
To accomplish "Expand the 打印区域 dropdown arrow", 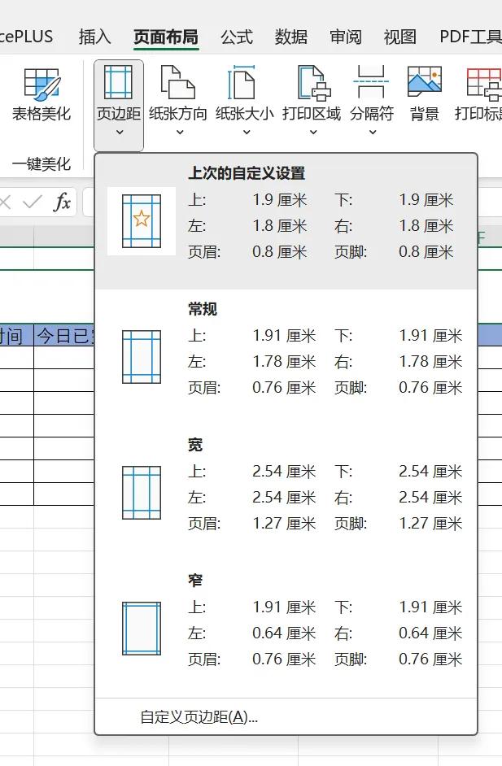I will click(313, 133).
